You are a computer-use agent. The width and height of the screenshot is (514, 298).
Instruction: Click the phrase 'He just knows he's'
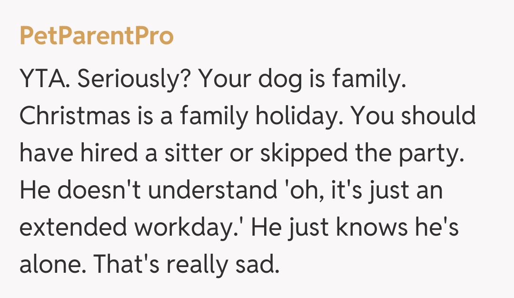point(355,226)
